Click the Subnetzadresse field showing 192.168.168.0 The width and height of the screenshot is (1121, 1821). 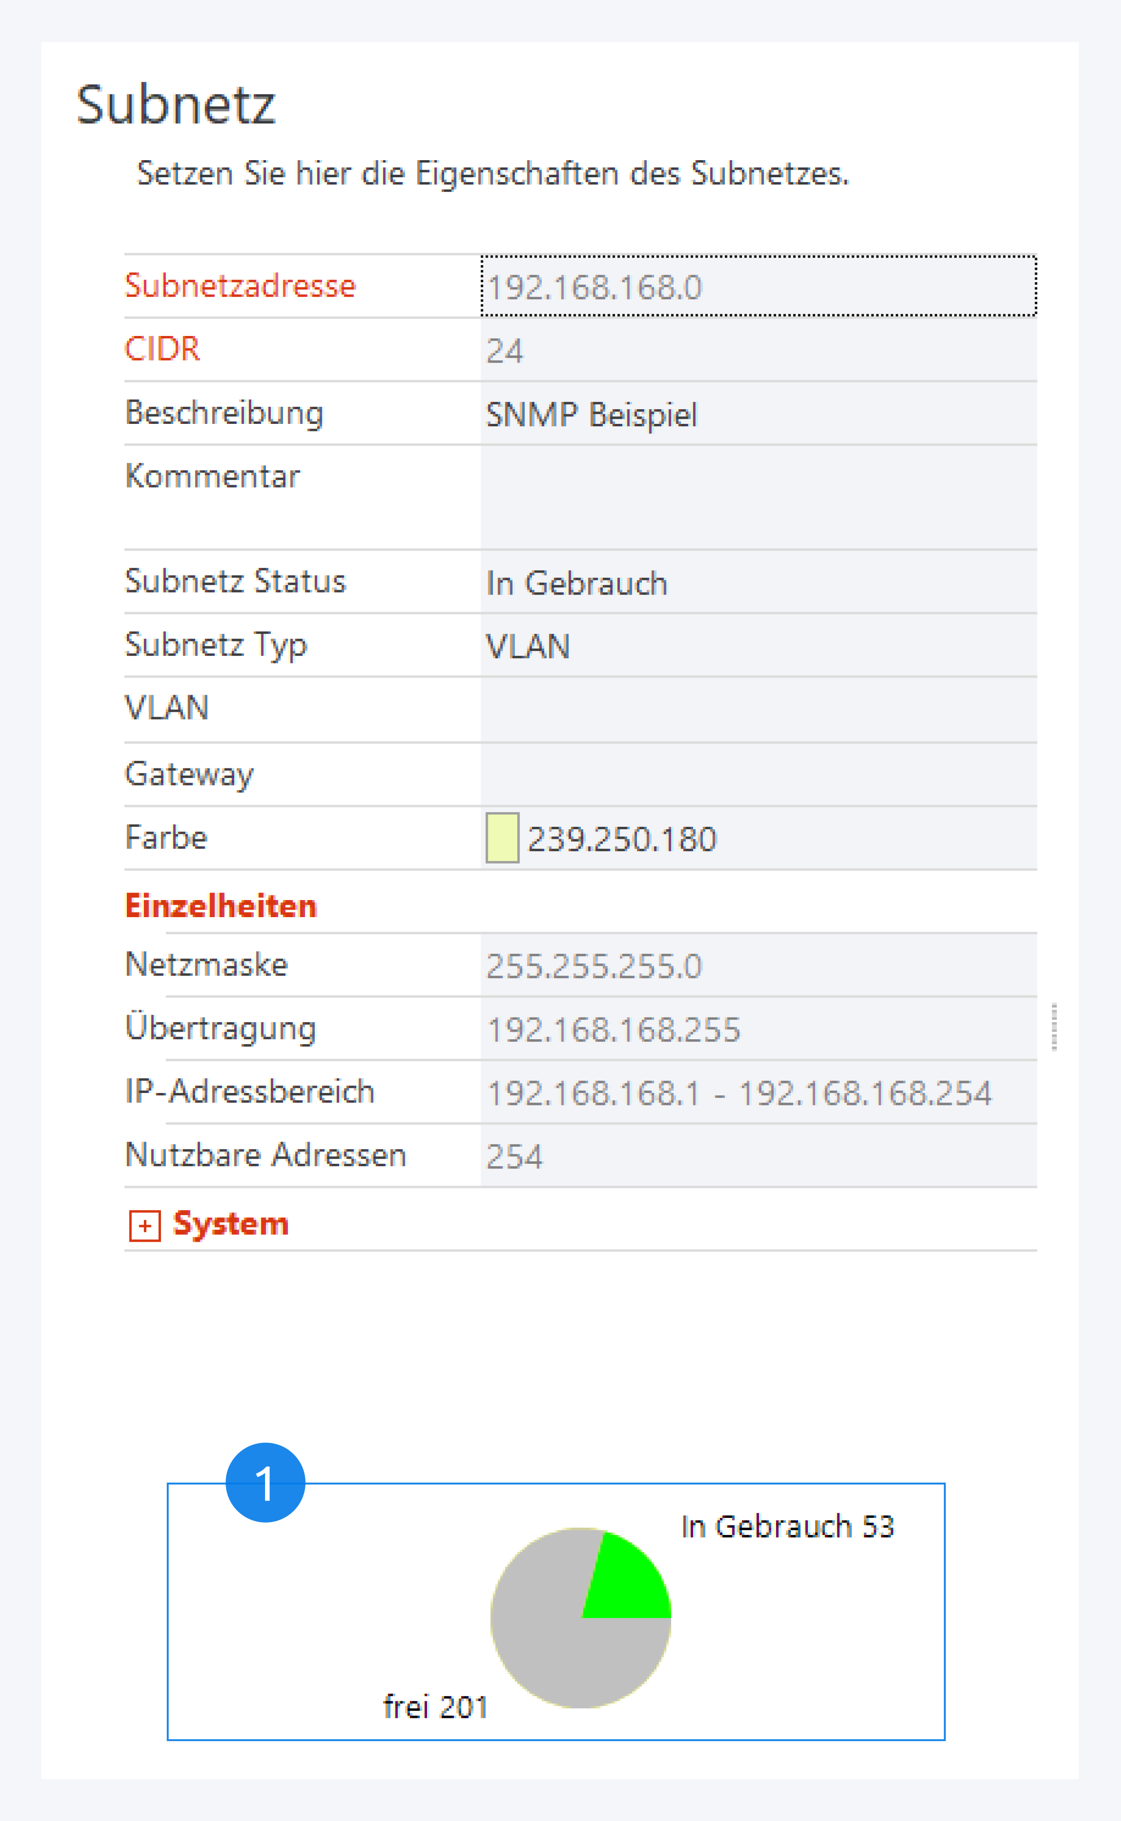pyautogui.click(x=758, y=287)
